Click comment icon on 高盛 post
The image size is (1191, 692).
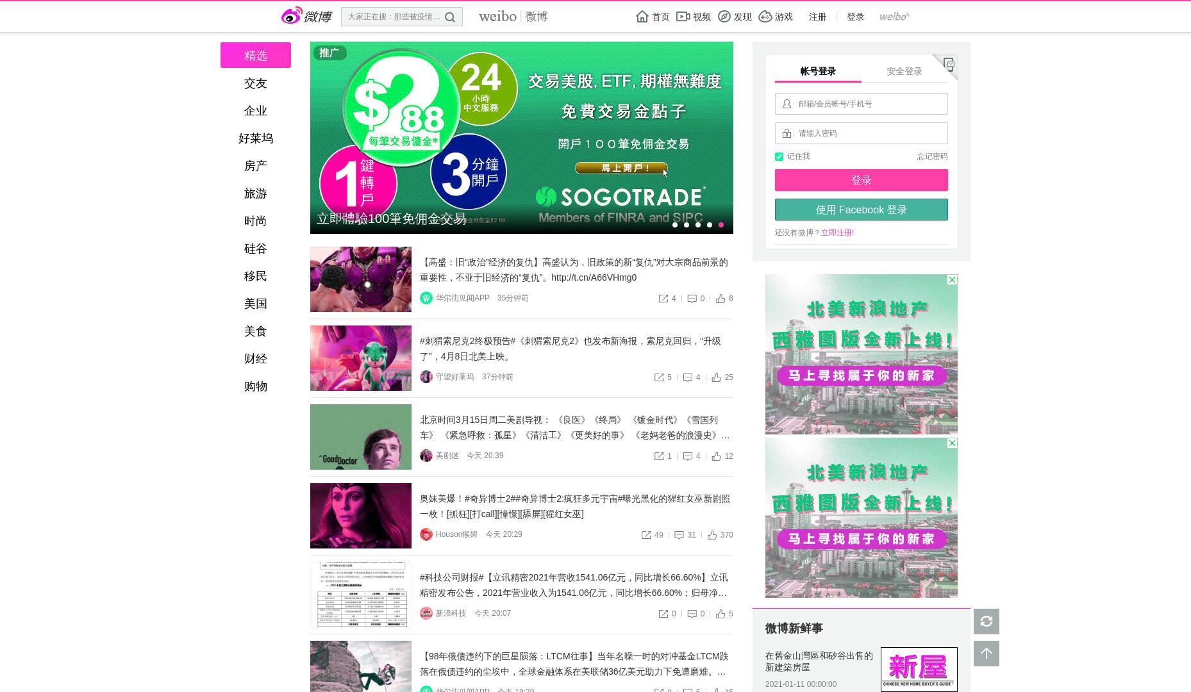[x=692, y=299]
